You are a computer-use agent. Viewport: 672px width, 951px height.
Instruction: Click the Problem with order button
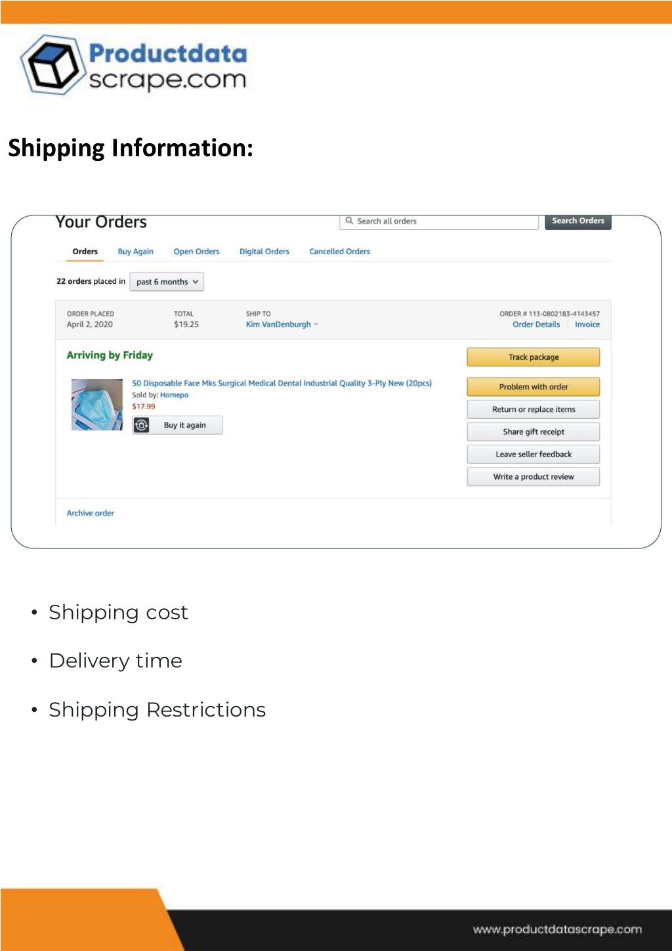[x=534, y=387]
